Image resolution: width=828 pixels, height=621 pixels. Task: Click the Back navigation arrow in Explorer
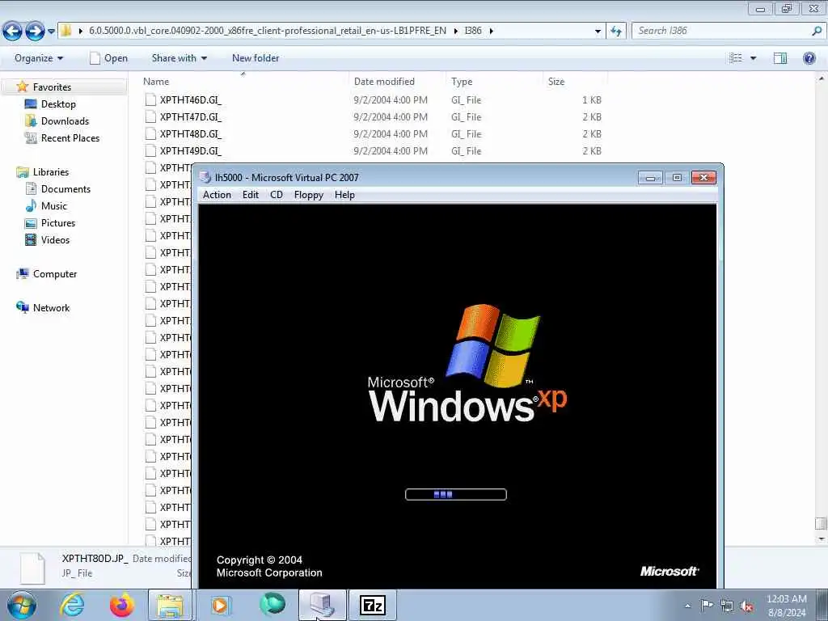point(13,32)
